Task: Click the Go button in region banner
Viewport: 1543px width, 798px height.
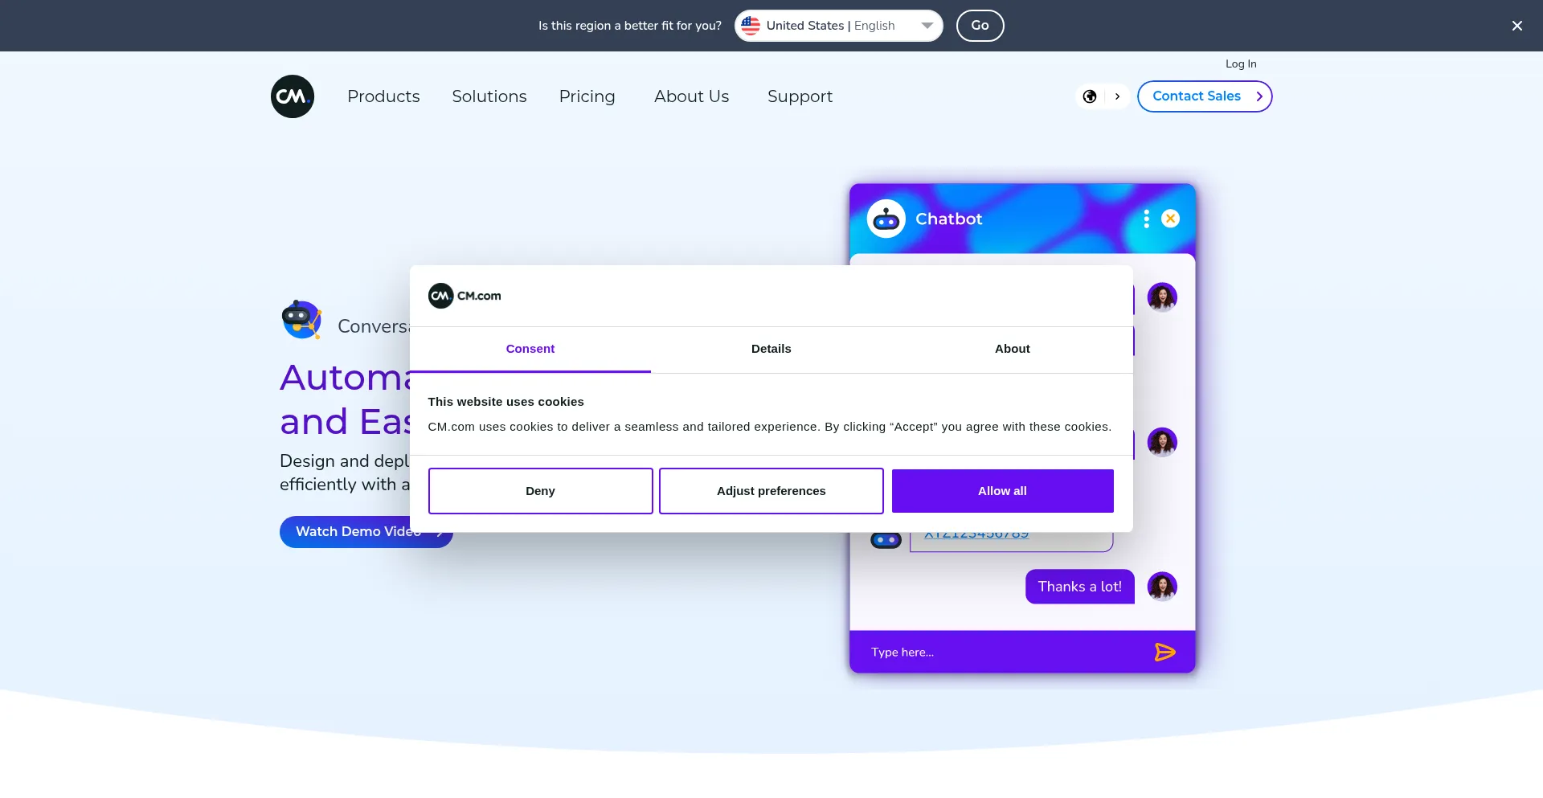Action: tap(980, 26)
